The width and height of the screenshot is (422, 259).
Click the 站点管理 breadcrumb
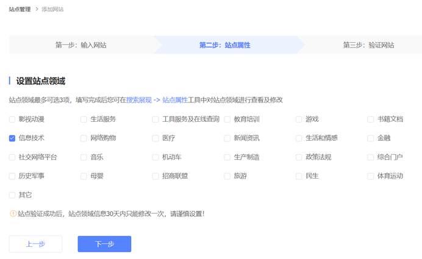(x=20, y=9)
